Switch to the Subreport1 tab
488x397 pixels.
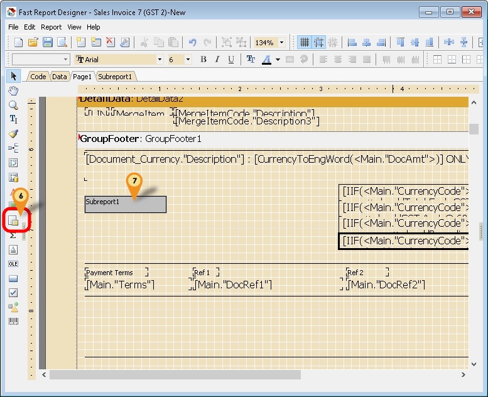click(115, 77)
